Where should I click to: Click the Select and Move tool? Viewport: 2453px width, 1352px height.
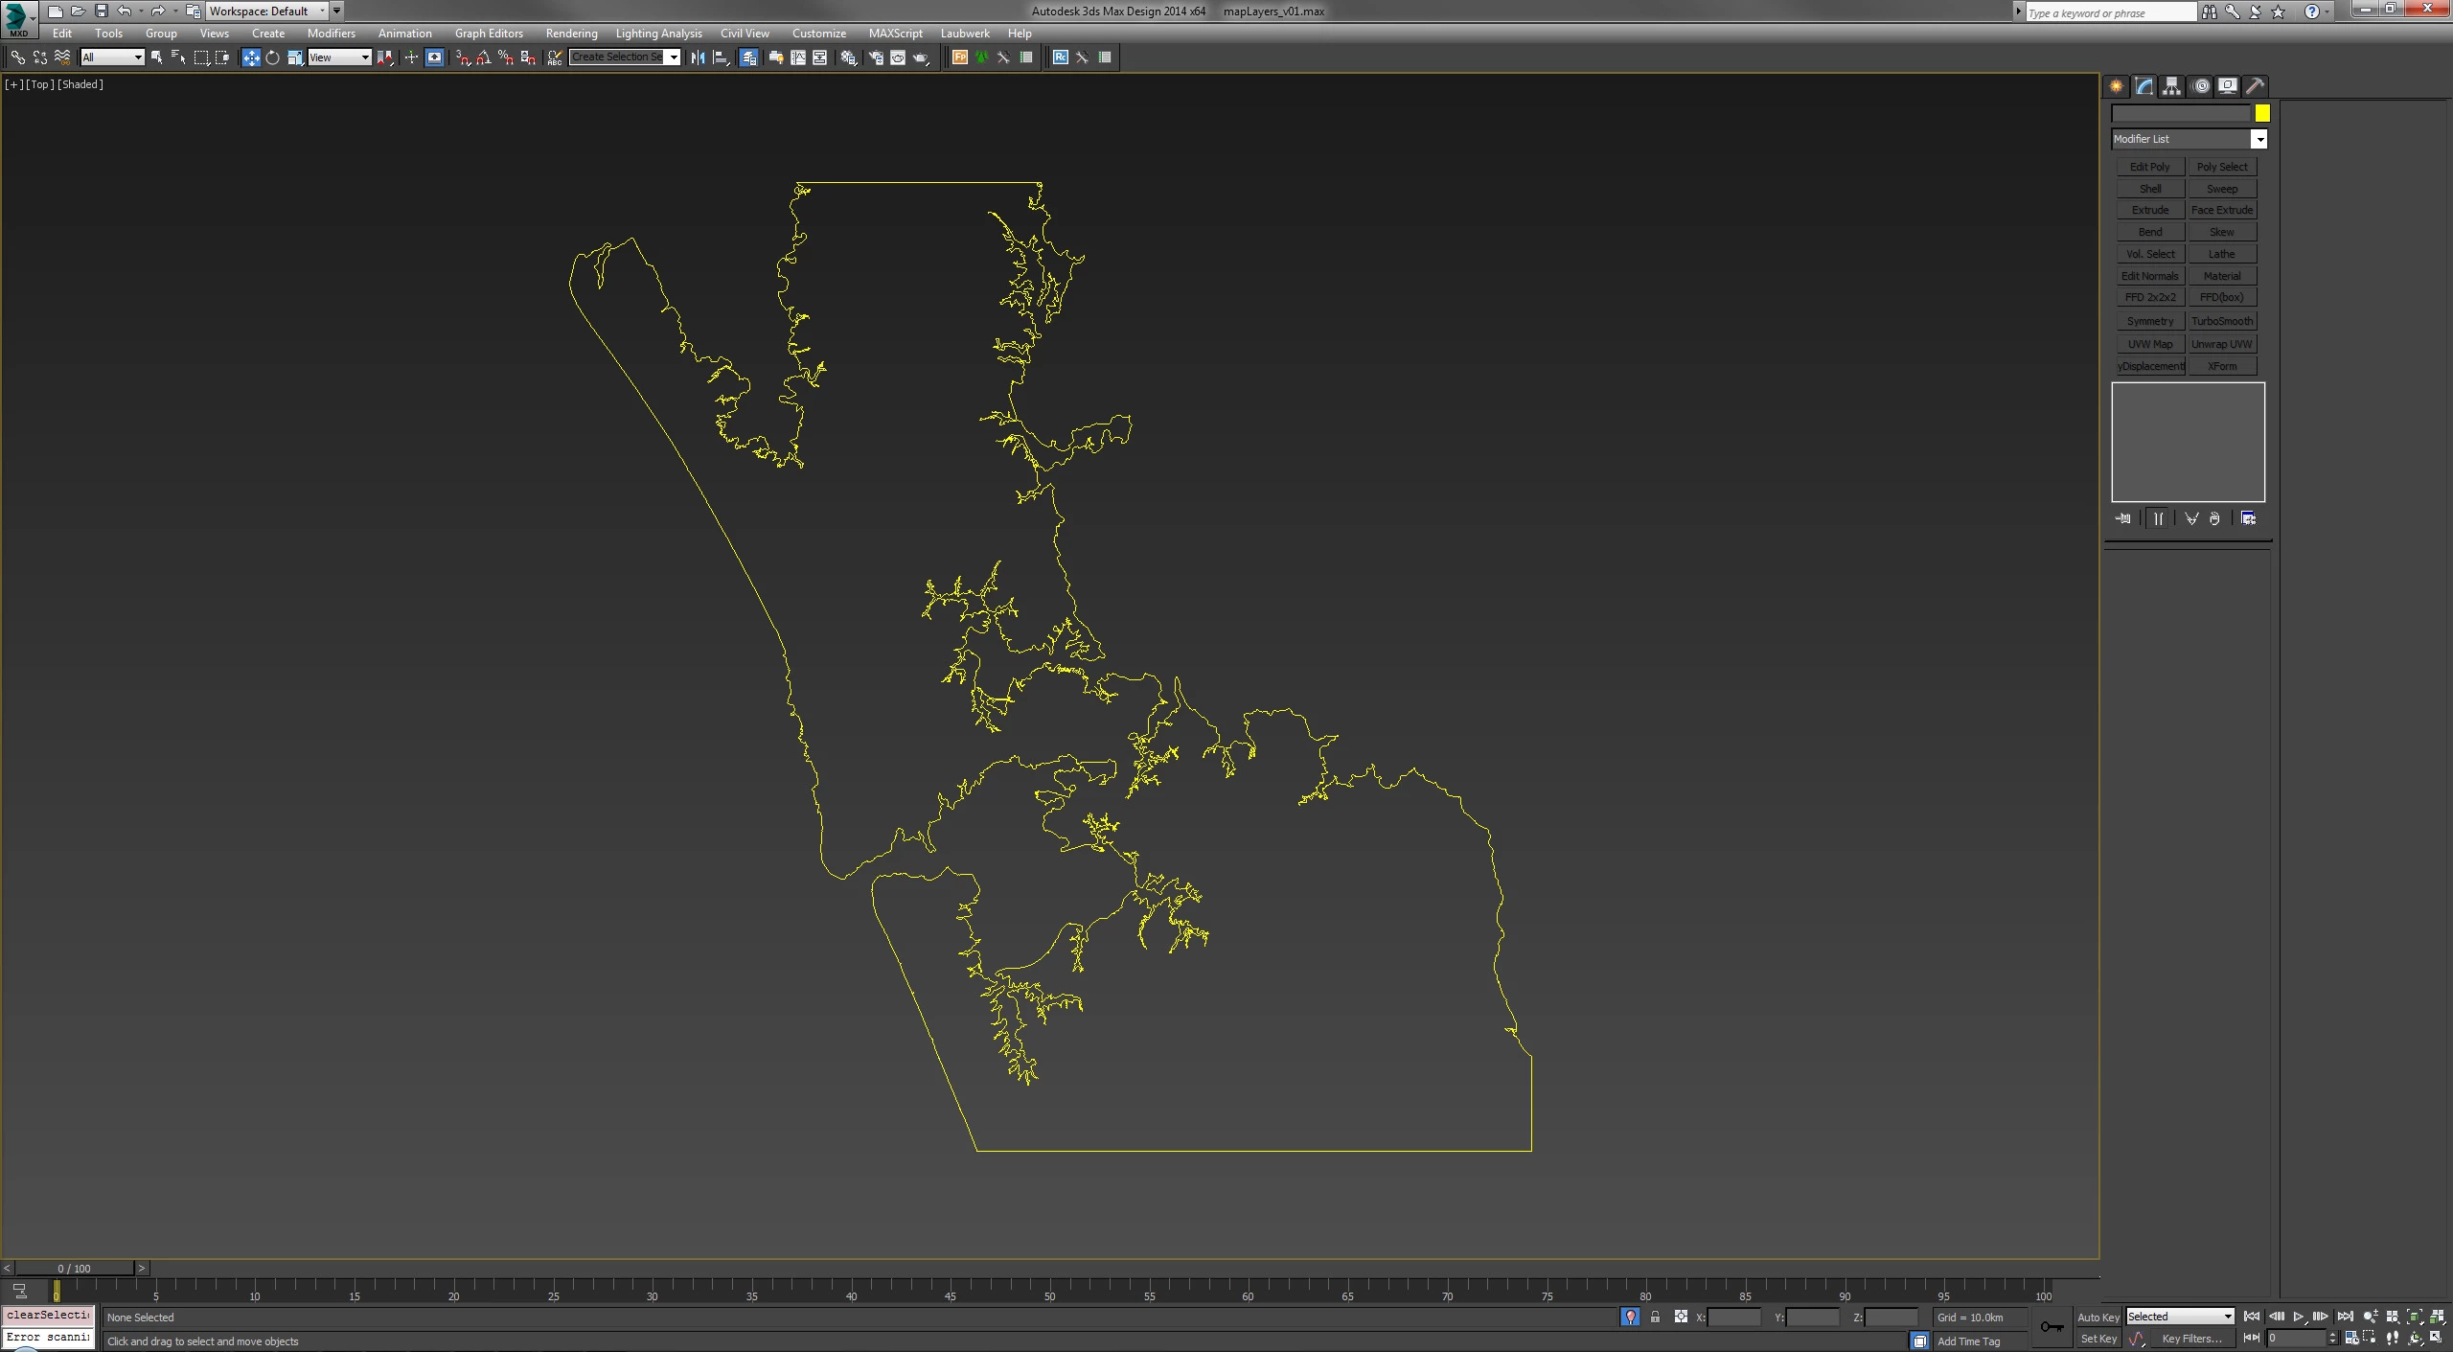tap(251, 57)
